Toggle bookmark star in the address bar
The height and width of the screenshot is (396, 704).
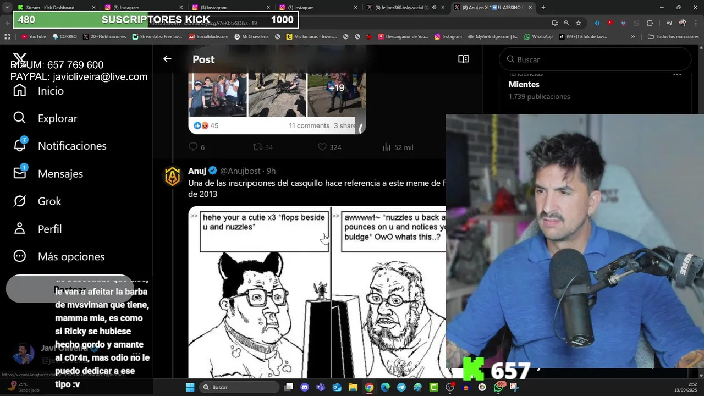click(x=579, y=23)
